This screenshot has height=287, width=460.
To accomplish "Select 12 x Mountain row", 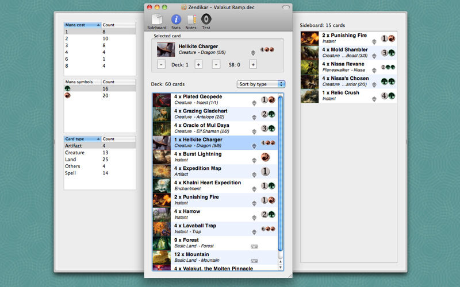I will pos(215,257).
